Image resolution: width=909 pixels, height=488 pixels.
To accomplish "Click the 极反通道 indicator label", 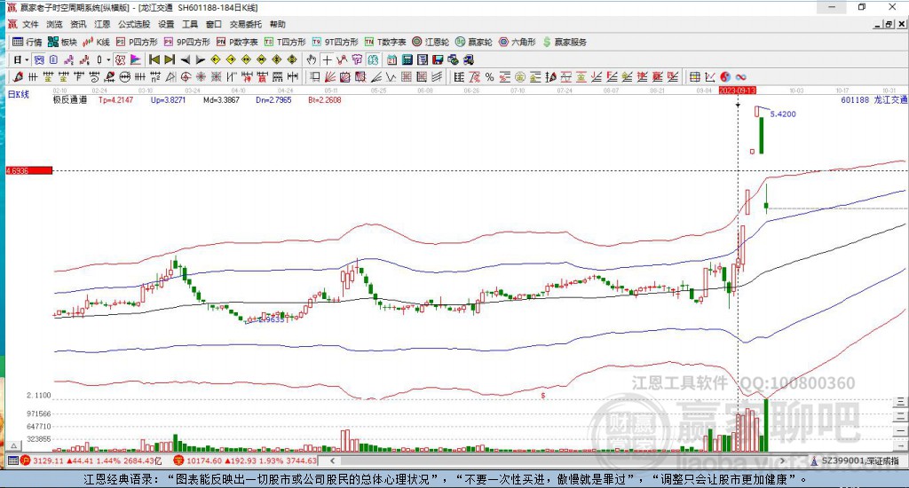I will 70,99.
